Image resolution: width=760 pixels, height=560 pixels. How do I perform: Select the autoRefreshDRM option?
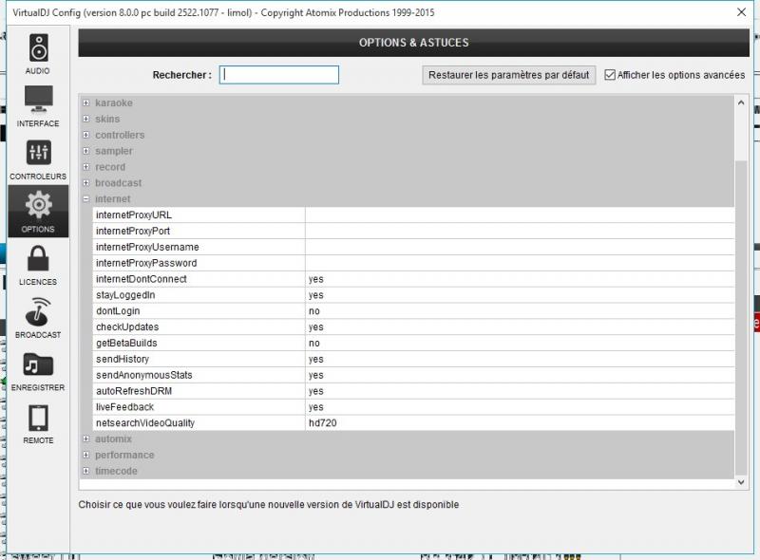click(413, 391)
